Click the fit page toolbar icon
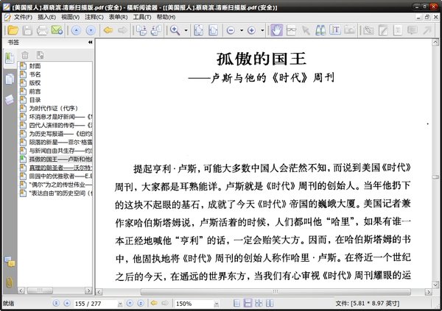 199,30
